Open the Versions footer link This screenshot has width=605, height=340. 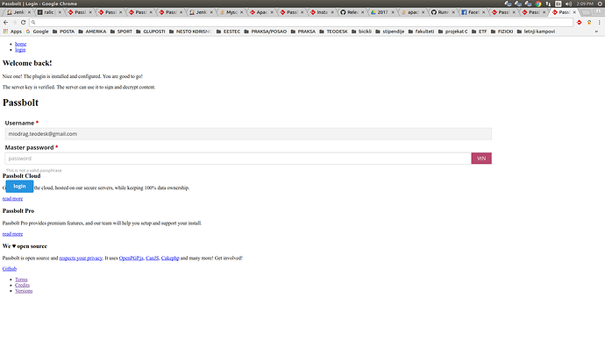(24, 291)
